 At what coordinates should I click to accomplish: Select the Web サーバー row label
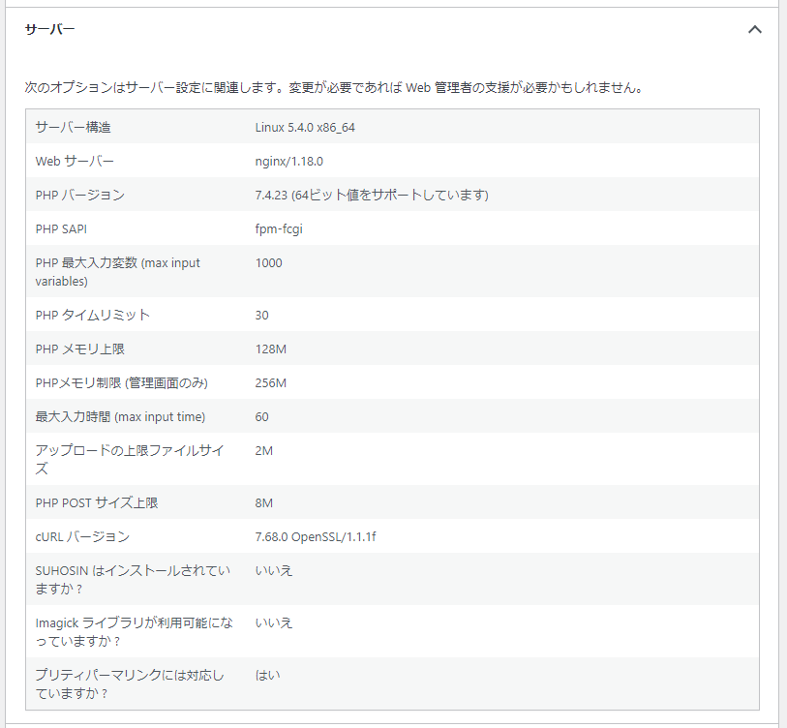point(75,161)
